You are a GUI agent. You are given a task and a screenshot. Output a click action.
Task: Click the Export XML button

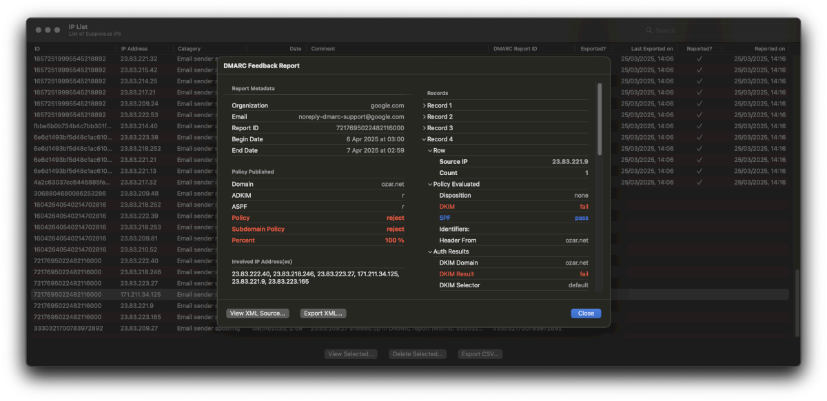coord(323,313)
